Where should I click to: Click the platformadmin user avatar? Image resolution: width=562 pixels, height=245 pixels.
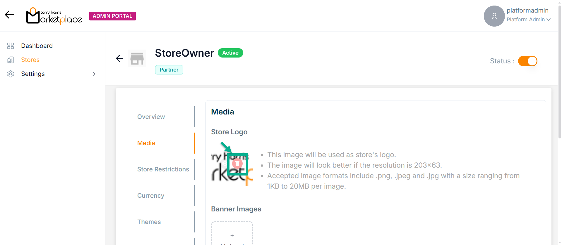494,16
